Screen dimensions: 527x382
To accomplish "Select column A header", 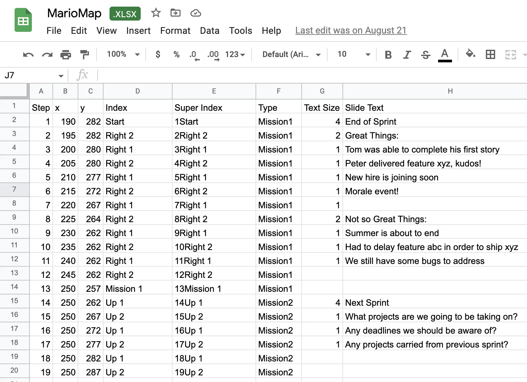I will click(41, 91).
